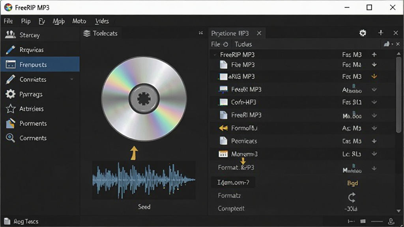The image size is (404, 227).
Task: Open settings gear in right panel
Action: pyautogui.click(x=363, y=33)
